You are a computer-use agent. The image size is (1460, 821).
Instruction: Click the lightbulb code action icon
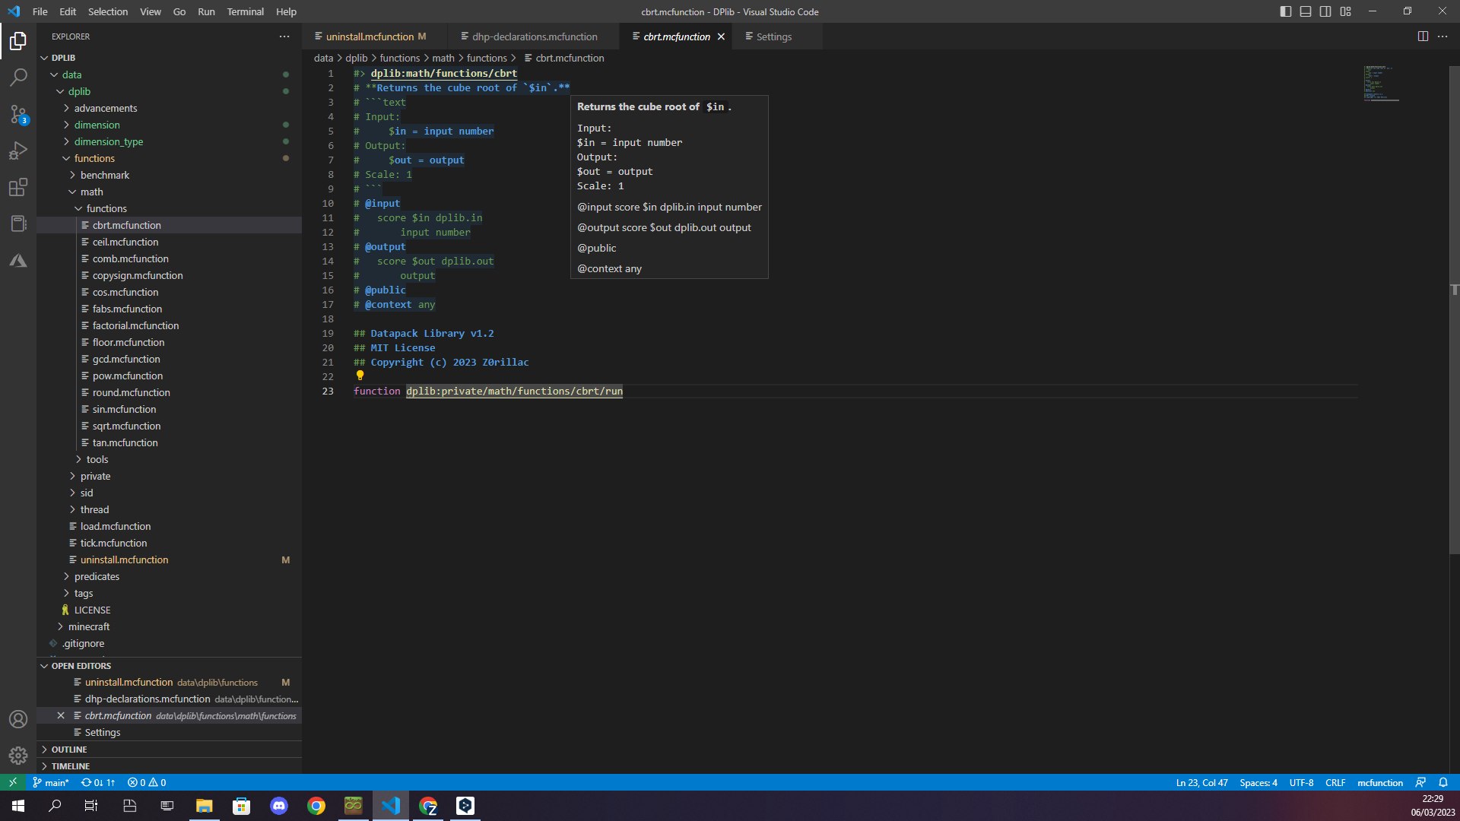(360, 376)
